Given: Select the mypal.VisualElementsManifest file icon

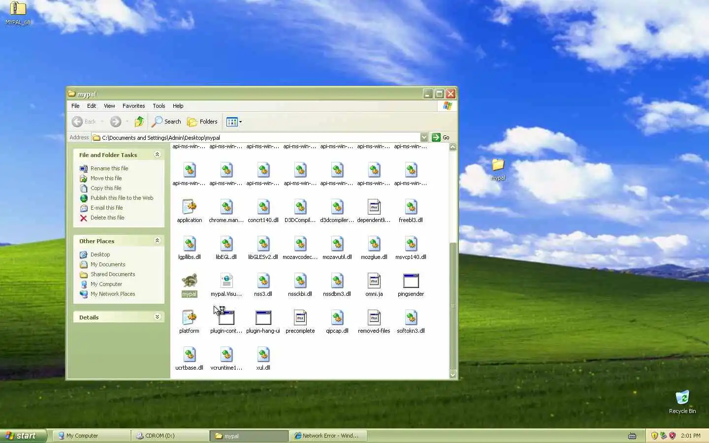Looking at the screenshot, I should [226, 281].
